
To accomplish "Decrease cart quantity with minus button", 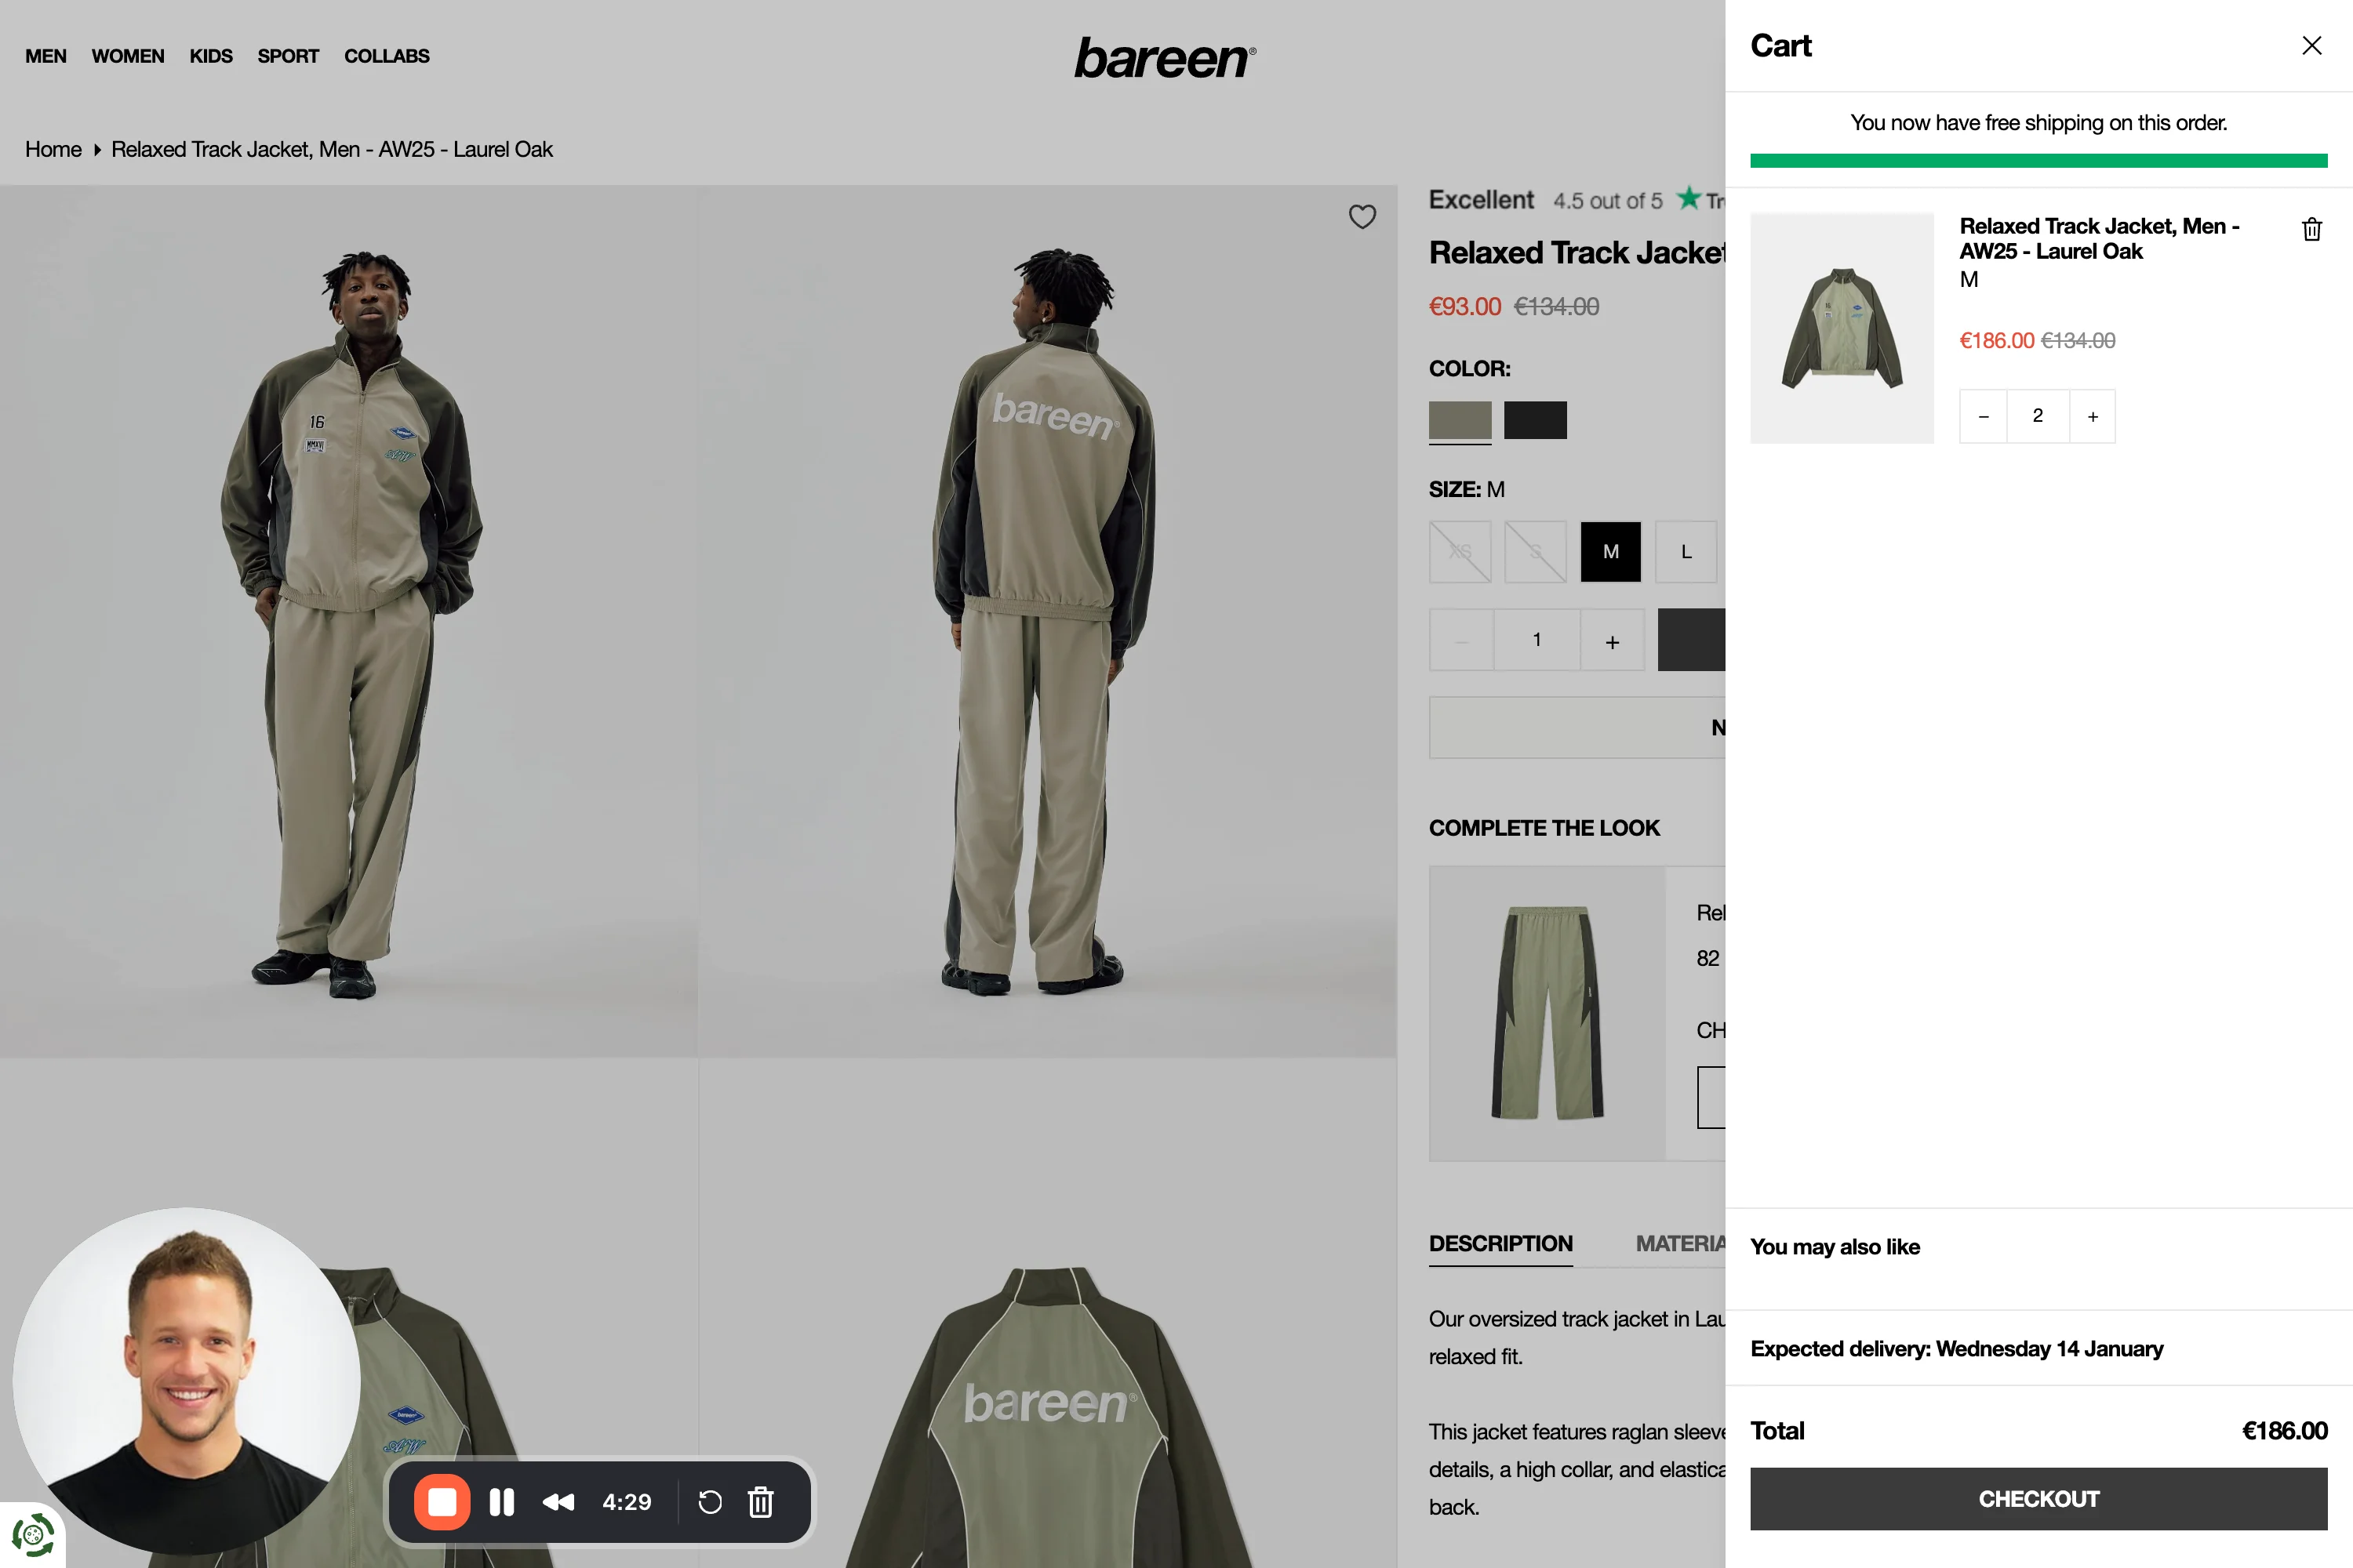I will click(1983, 417).
